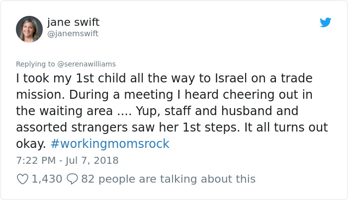Screen dimensions: 348x200
Task: Open "82 people are talking about this"
Action: coord(168,179)
